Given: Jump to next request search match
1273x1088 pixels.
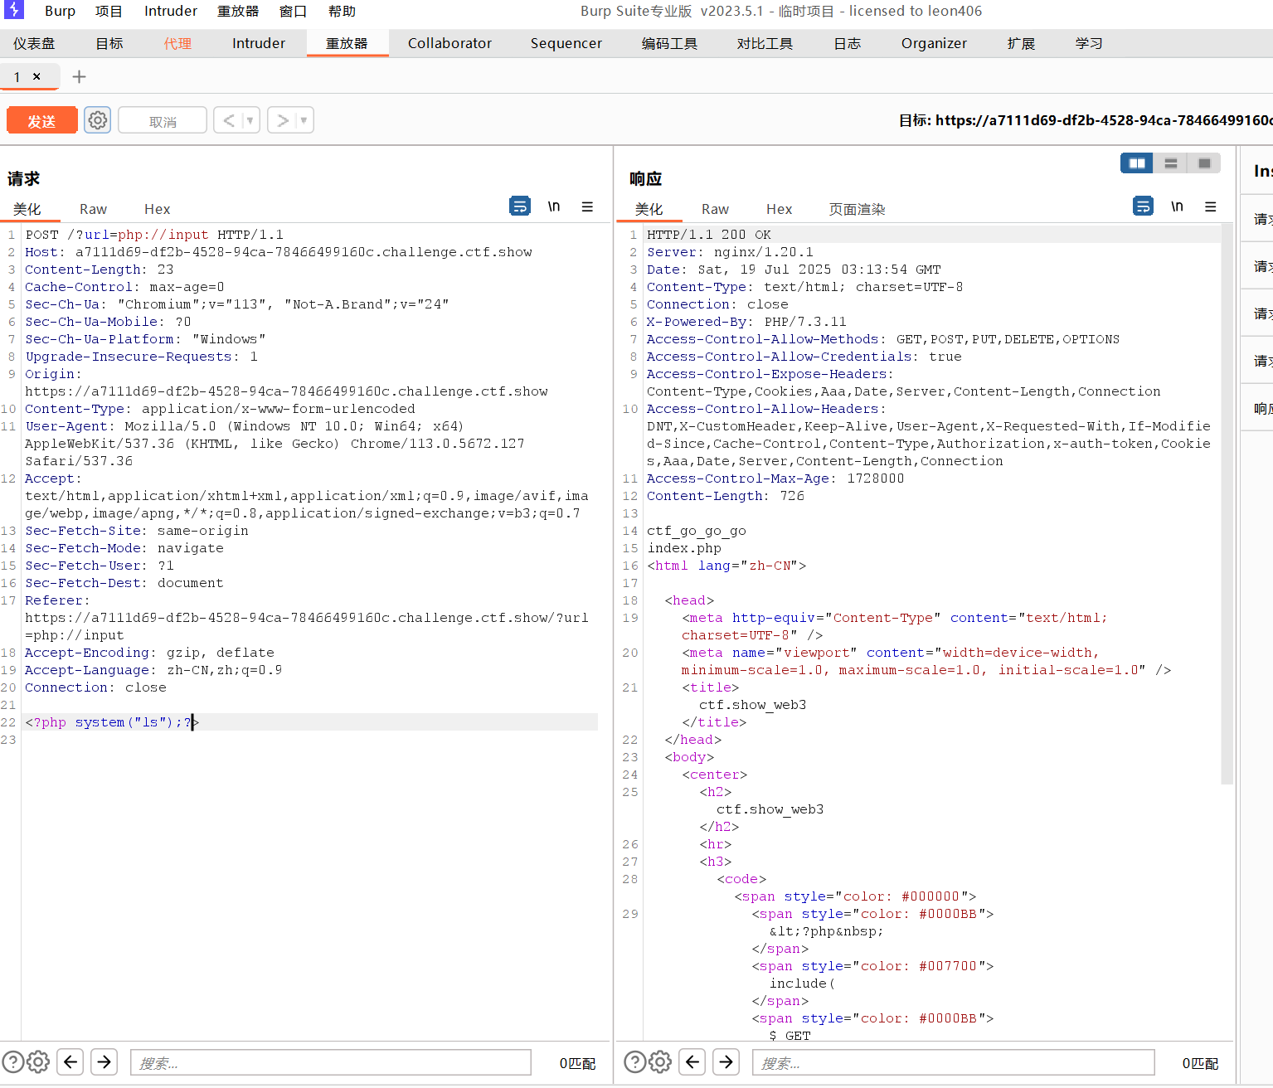Looking at the screenshot, I should (x=104, y=1061).
